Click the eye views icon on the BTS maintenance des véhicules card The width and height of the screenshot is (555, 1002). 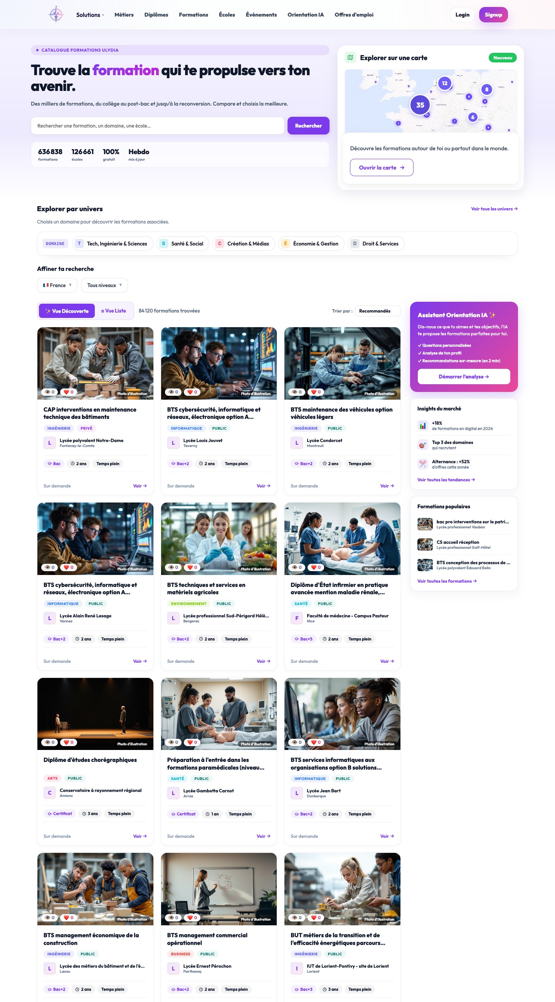[x=297, y=392]
